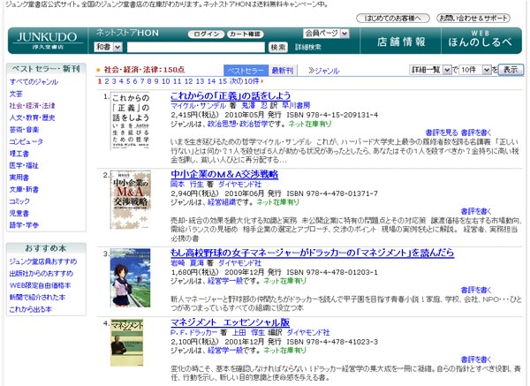Open the 和書 category dropdown
This screenshot has width=530, height=386.
(x=108, y=47)
